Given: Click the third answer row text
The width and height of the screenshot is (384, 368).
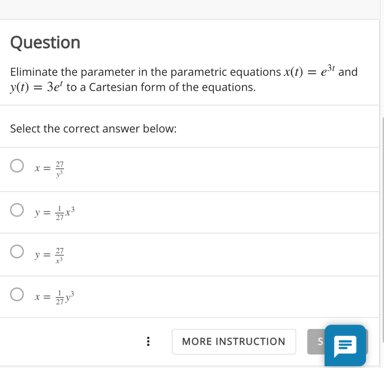Looking at the screenshot, I should (x=49, y=254).
